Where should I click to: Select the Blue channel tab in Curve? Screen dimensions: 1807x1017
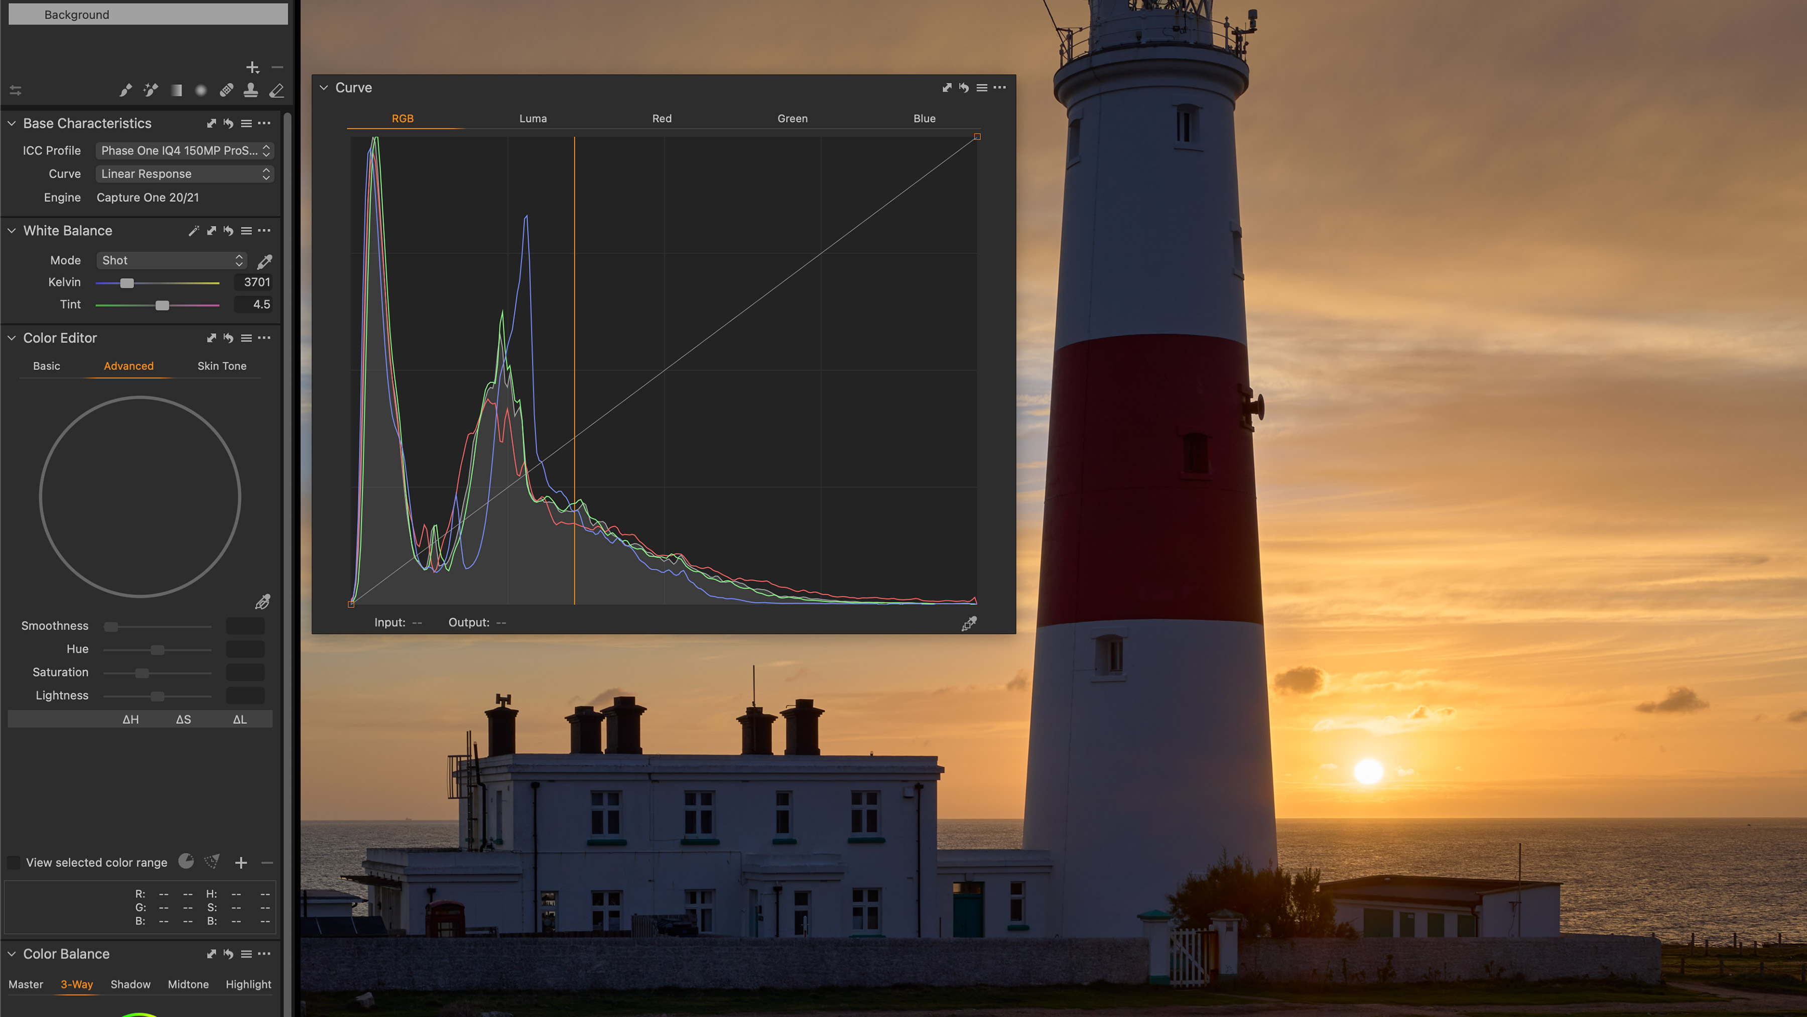click(x=925, y=118)
